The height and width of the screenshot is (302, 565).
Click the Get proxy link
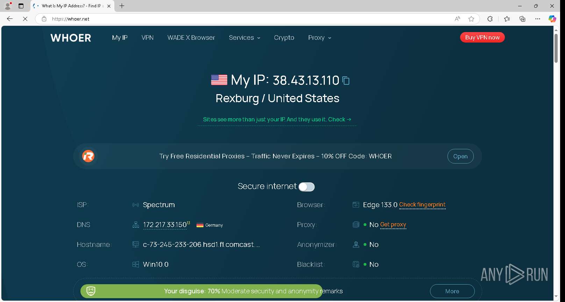[x=393, y=225]
